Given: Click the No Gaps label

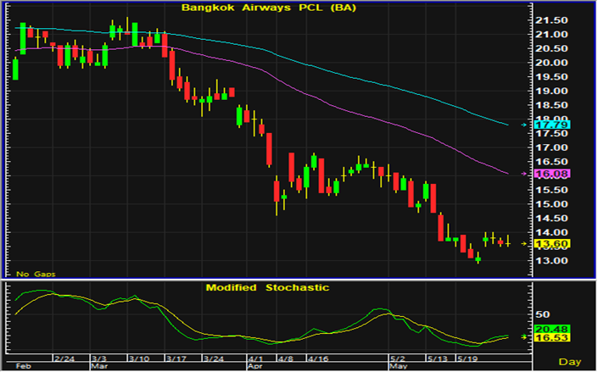Looking at the screenshot, I should (x=36, y=274).
